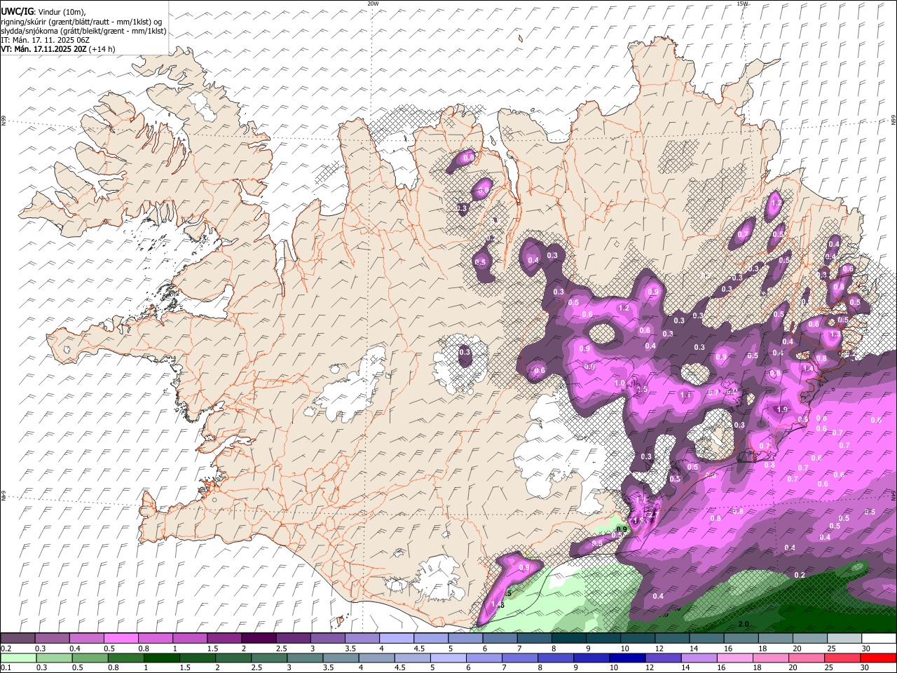Click the 'UWC/IG' title text
Image resolution: width=897 pixels, height=673 pixels.
coord(17,11)
